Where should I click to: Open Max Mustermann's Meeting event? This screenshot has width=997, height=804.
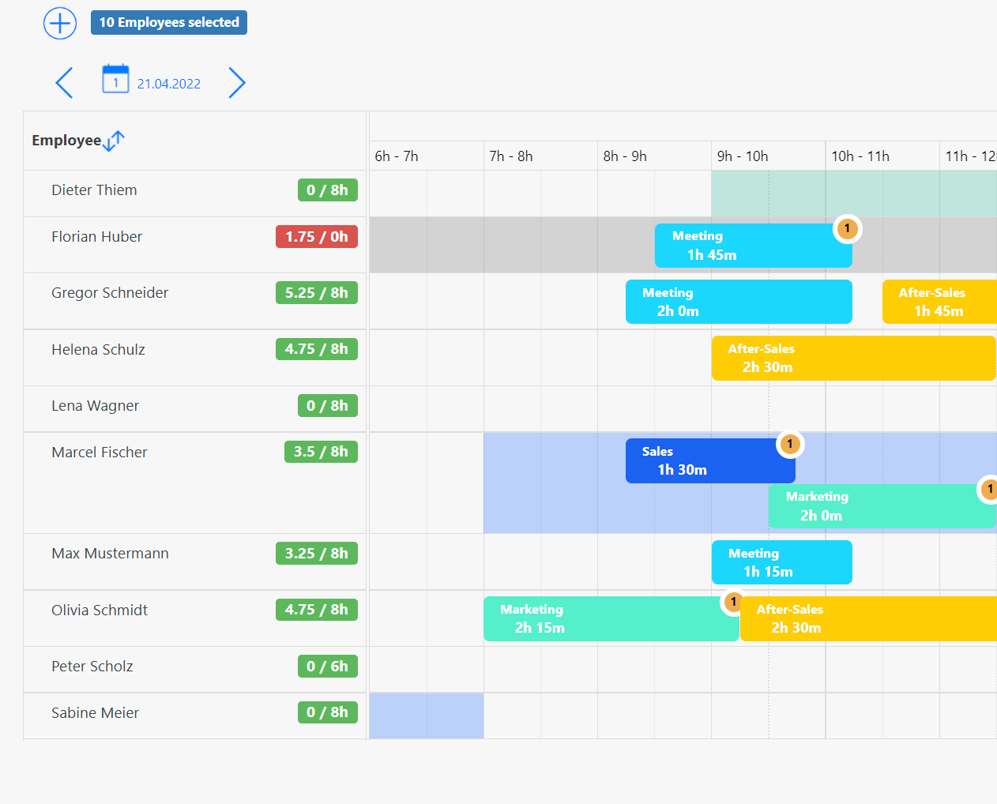(781, 562)
